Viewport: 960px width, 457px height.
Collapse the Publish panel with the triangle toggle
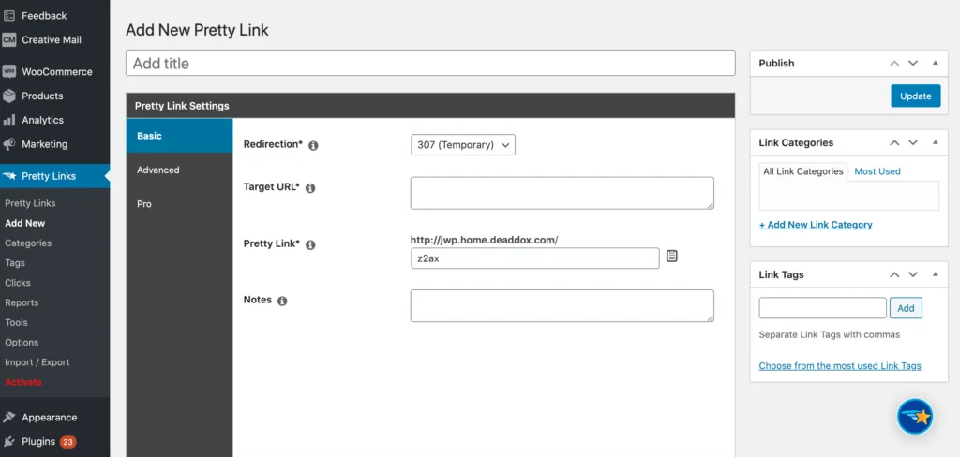tap(935, 63)
